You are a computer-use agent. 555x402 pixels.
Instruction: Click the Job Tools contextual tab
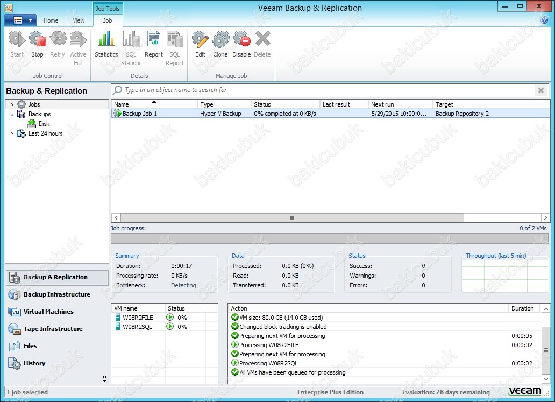pyautogui.click(x=108, y=9)
